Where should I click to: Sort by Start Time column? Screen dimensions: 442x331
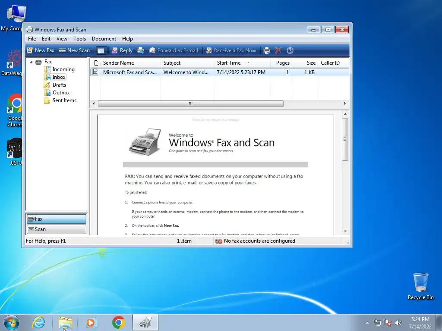click(x=242, y=63)
